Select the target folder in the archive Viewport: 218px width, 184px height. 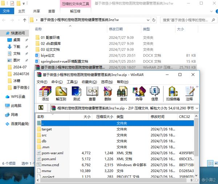47,129
